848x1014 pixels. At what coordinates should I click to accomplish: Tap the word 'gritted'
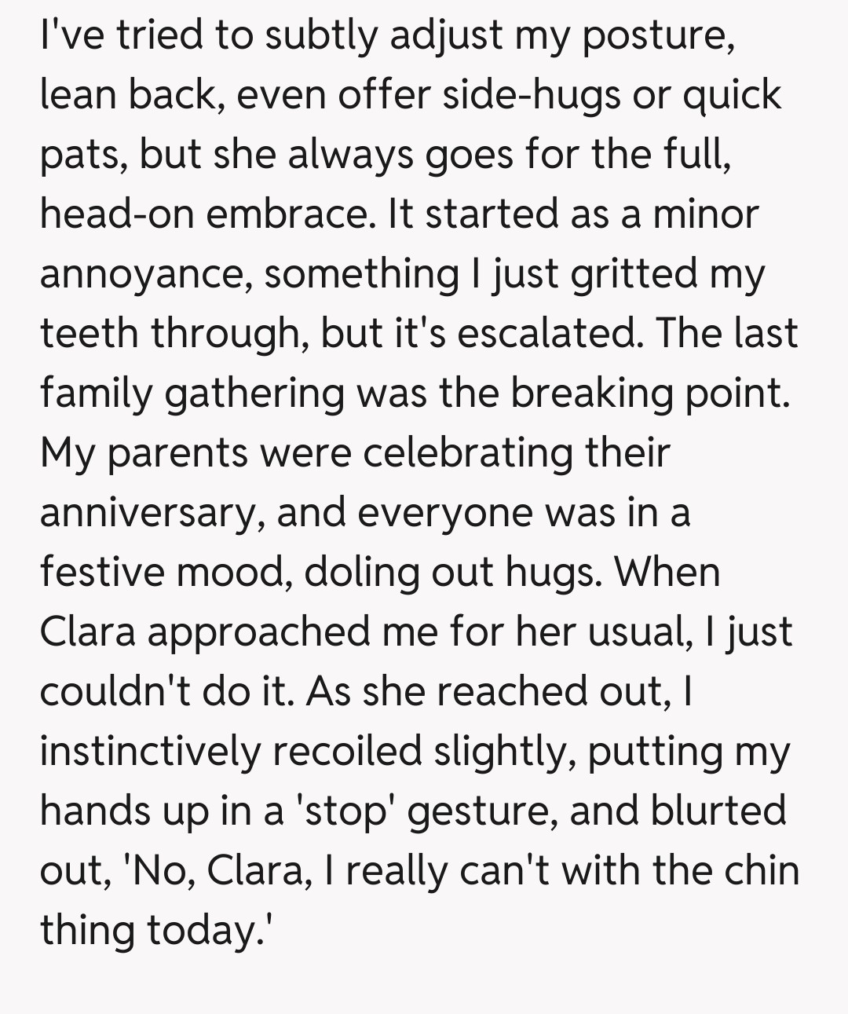633,273
